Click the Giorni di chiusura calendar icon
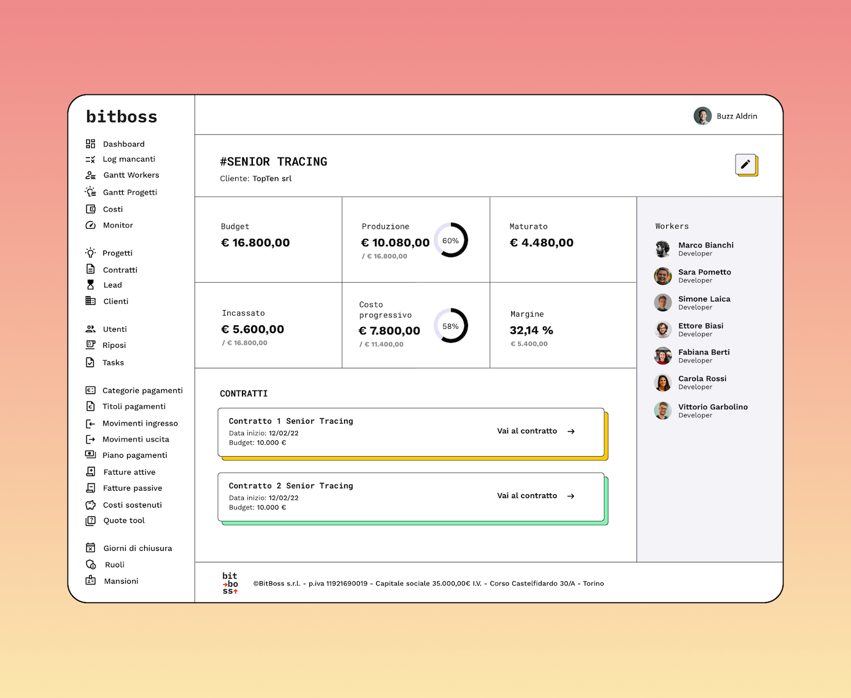Viewport: 851px width, 698px height. [x=91, y=548]
